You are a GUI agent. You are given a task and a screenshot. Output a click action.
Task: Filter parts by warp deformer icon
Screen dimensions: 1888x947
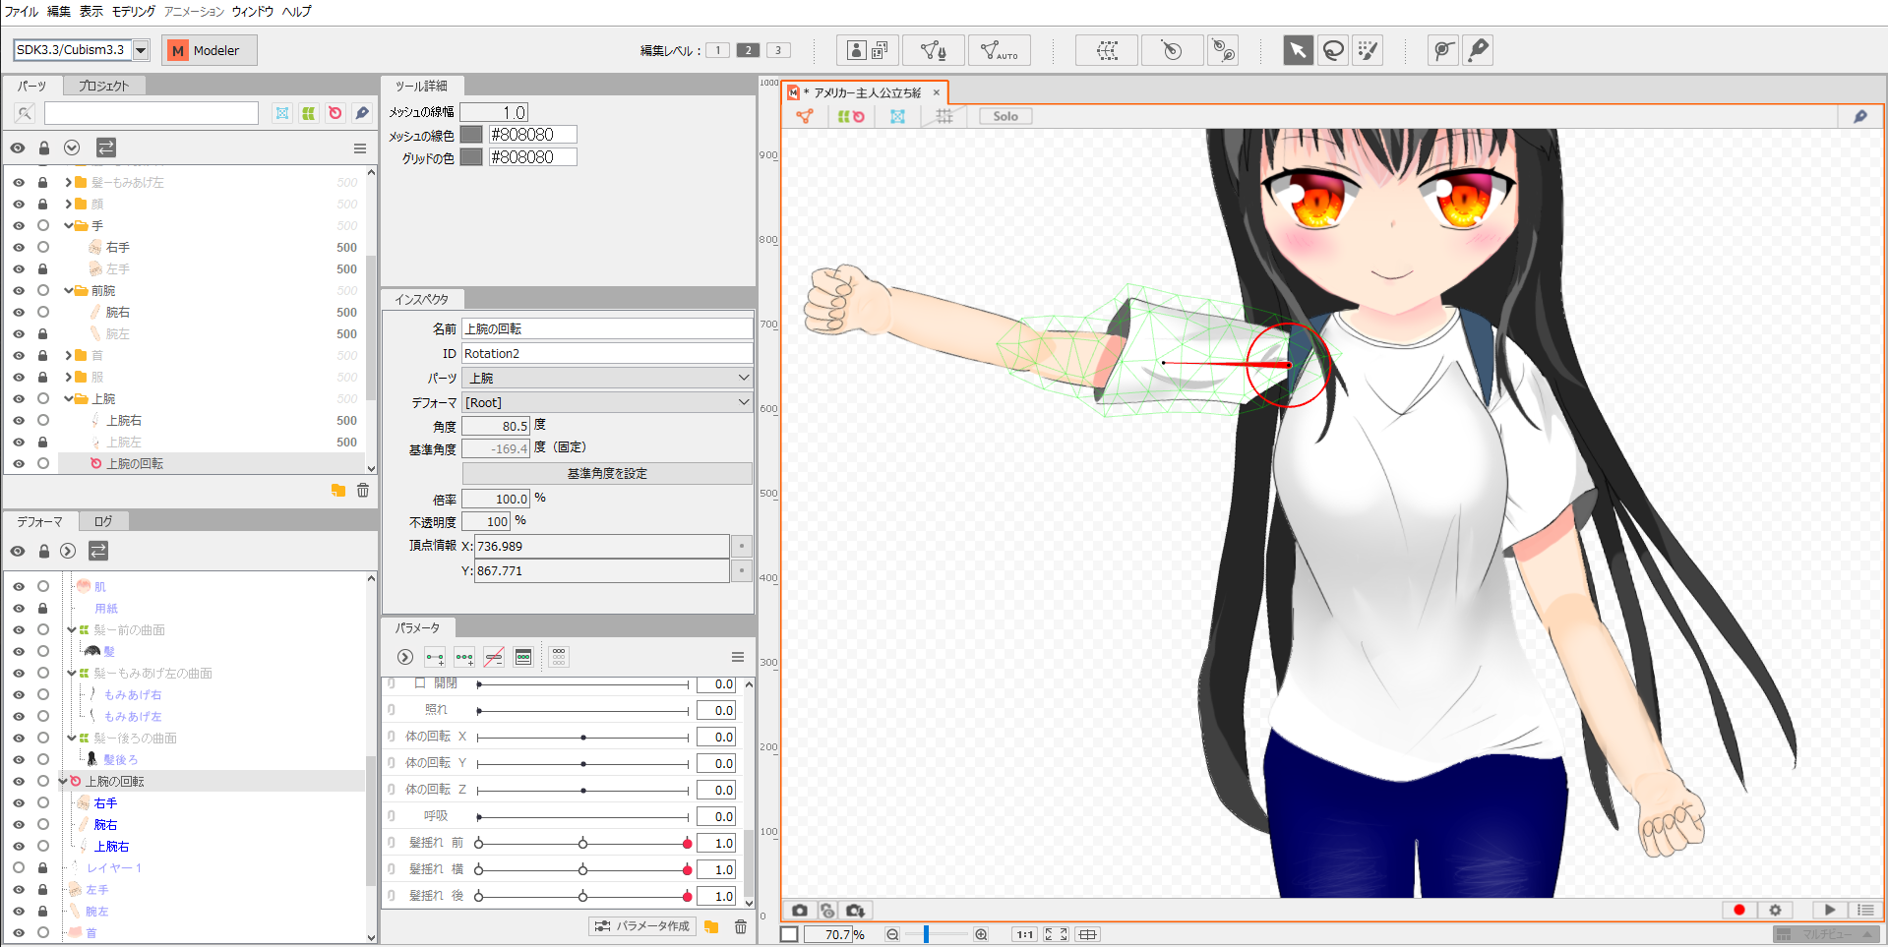(x=309, y=113)
